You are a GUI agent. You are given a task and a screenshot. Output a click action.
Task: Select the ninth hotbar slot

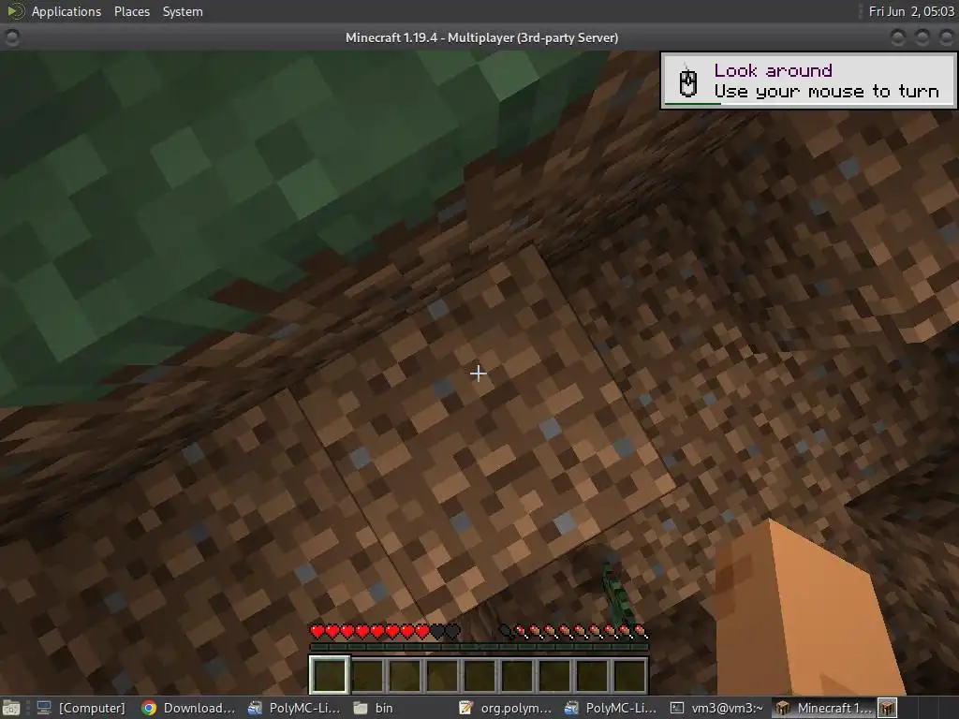tap(629, 675)
